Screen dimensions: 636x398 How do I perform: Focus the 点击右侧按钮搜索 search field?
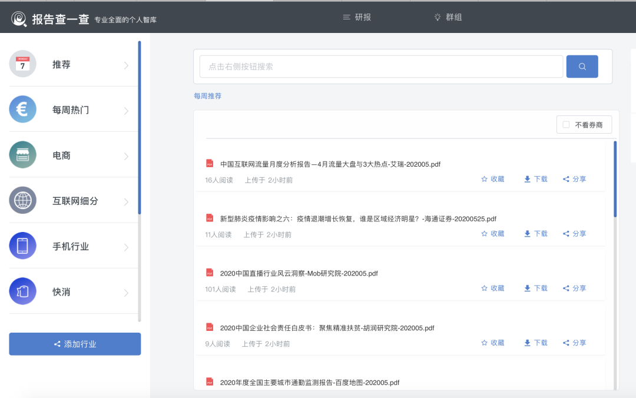pyautogui.click(x=381, y=67)
